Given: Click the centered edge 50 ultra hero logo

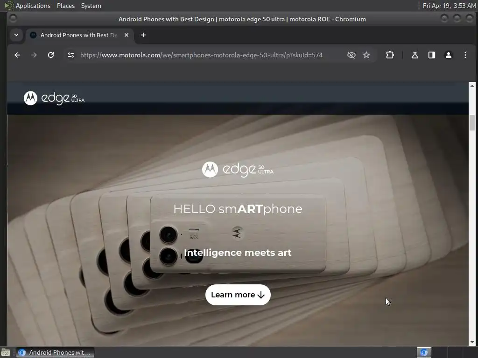Looking at the screenshot, I should pyautogui.click(x=238, y=169).
